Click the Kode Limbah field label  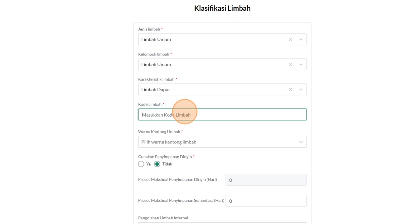click(150, 104)
